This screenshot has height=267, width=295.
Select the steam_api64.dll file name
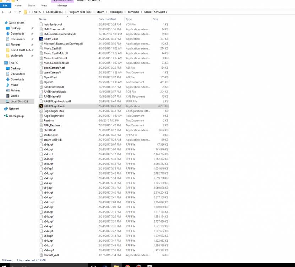point(53,140)
